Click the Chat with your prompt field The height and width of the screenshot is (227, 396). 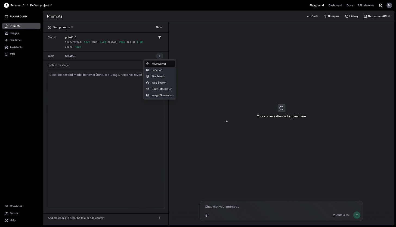[281, 207]
